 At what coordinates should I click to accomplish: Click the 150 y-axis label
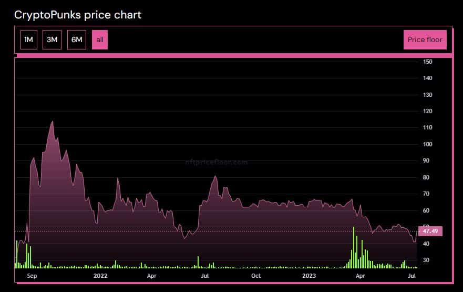428,62
